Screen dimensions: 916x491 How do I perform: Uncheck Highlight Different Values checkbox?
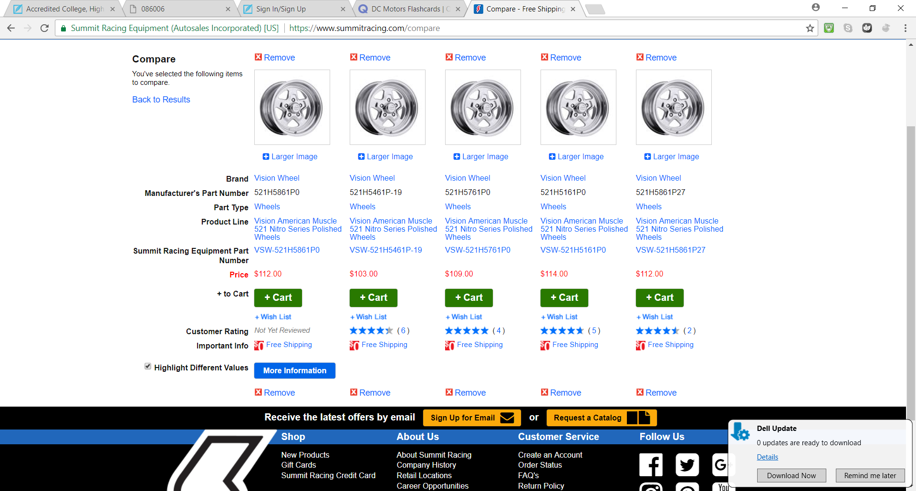[x=148, y=366]
